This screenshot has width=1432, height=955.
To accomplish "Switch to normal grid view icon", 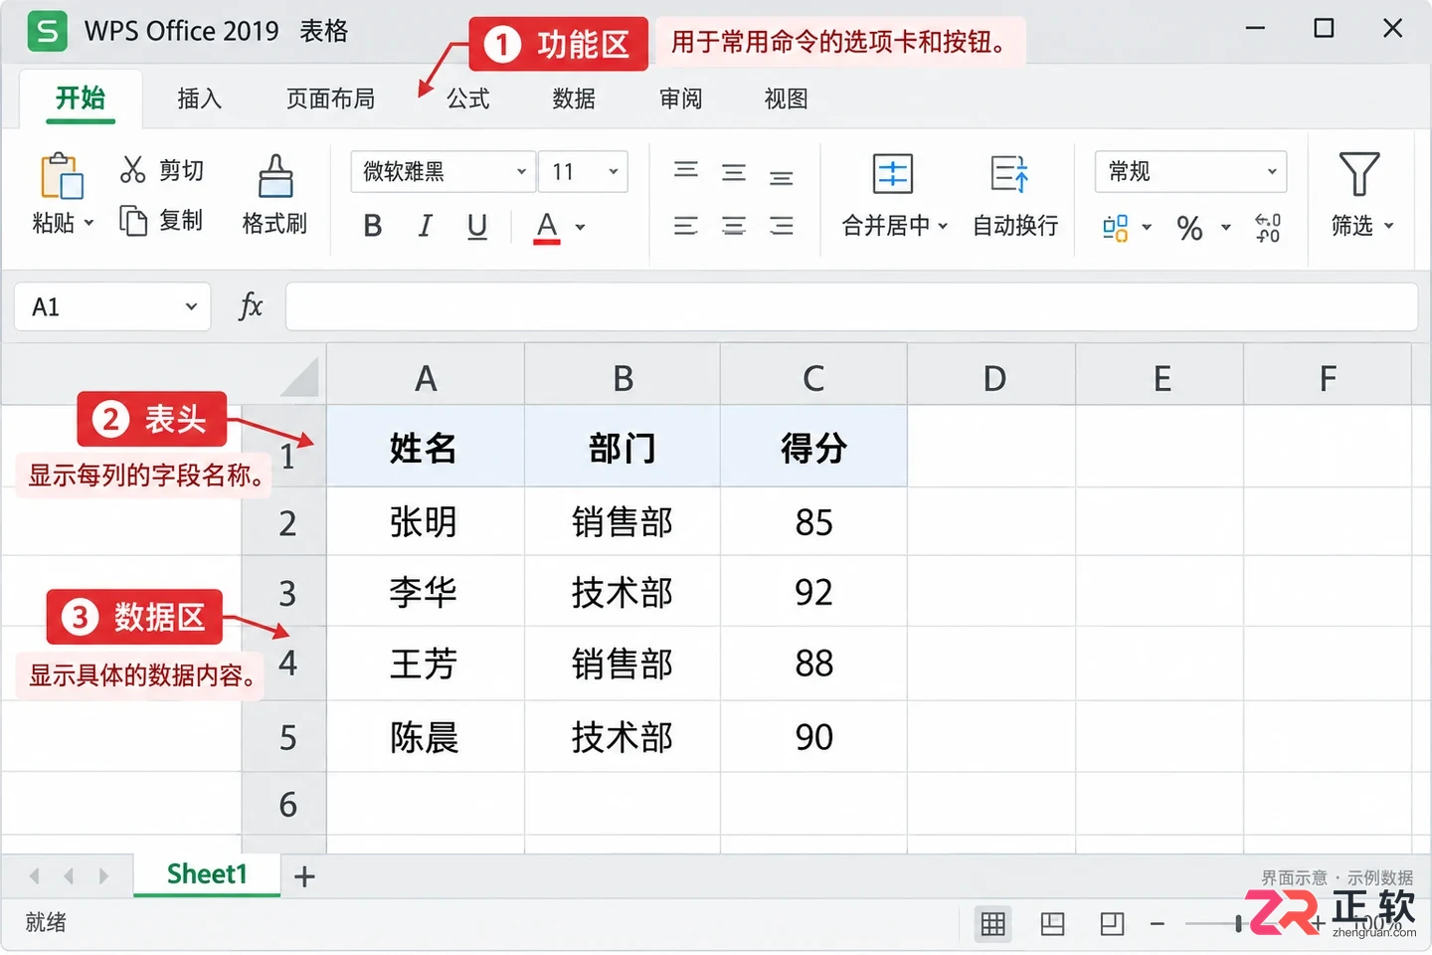I will (x=992, y=924).
